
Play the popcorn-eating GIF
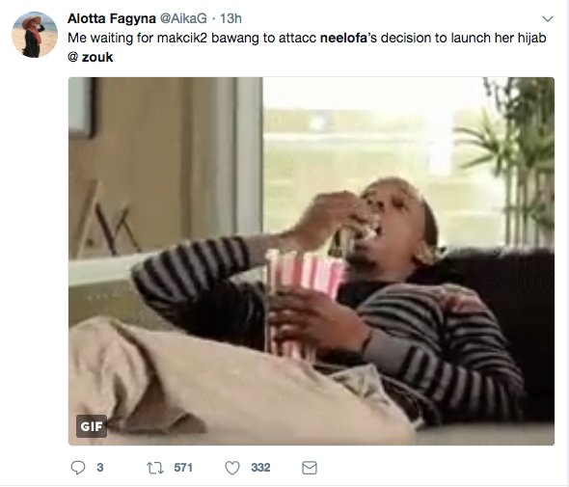(312, 261)
